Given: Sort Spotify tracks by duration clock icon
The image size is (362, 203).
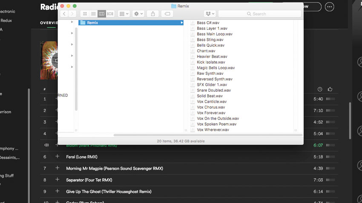Looking at the screenshot, I should point(320,89).
